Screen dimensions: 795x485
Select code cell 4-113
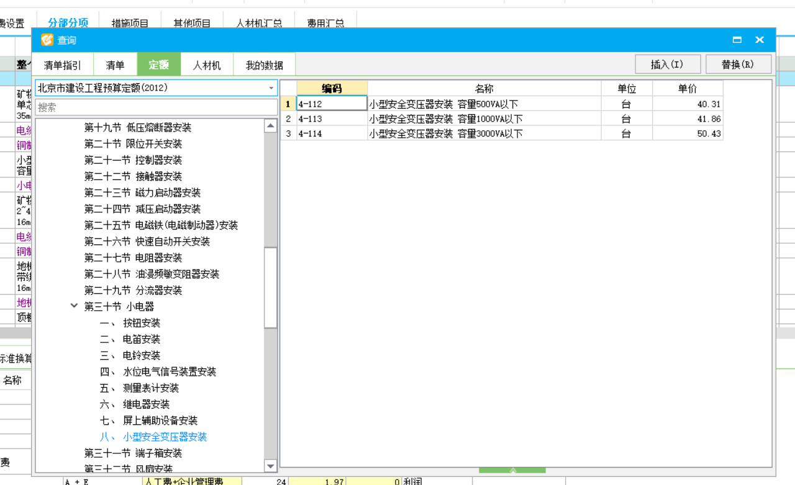(x=332, y=118)
